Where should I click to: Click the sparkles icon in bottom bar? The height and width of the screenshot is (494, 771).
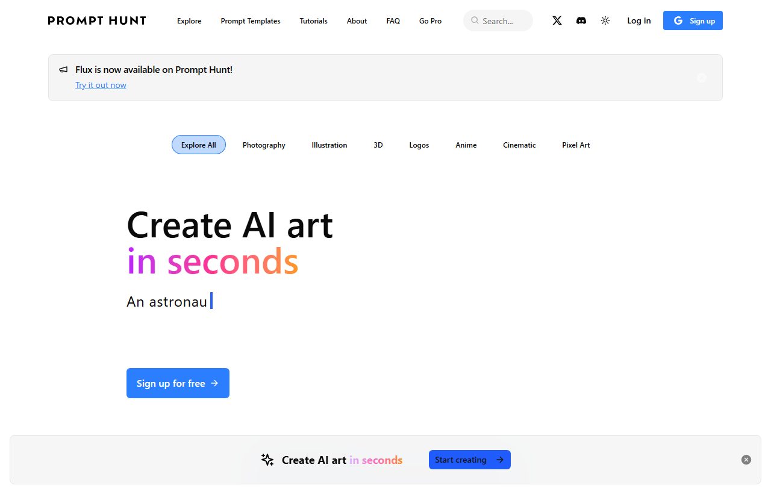tap(267, 460)
